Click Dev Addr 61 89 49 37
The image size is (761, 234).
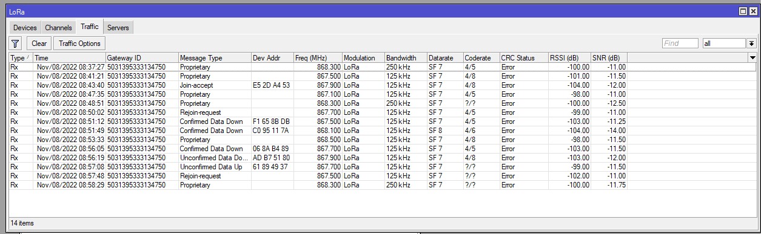(271, 167)
